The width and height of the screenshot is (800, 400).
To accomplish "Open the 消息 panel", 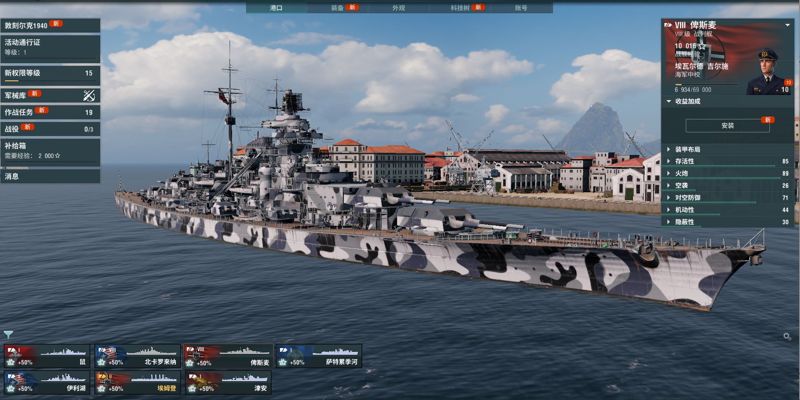I will [50, 176].
